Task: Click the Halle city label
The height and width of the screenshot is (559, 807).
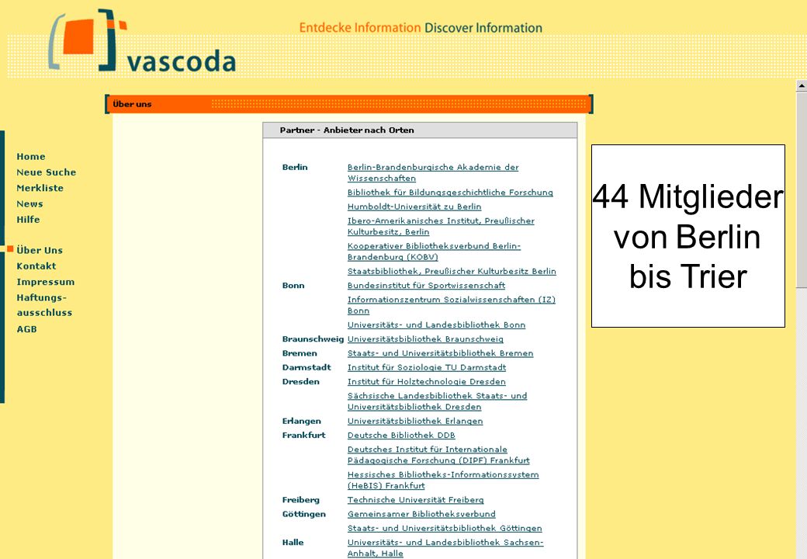Action: (293, 543)
